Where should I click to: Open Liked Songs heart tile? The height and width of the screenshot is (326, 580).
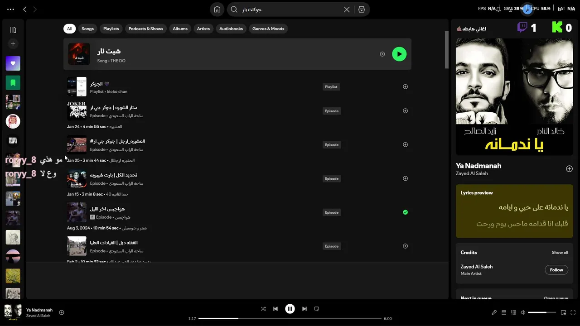(13, 63)
